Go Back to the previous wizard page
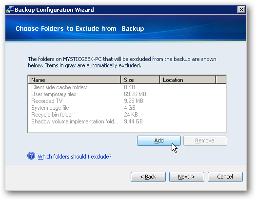256x200 pixels. point(148,177)
